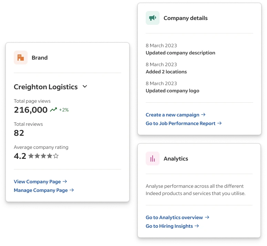Select Create a new campaign link

(x=173, y=115)
